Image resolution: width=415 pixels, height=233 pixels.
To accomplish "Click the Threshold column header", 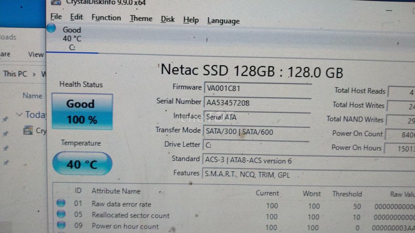I will click(347, 194).
